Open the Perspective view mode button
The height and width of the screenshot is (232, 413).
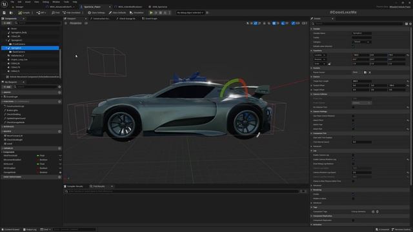pyautogui.click(x=76, y=23)
